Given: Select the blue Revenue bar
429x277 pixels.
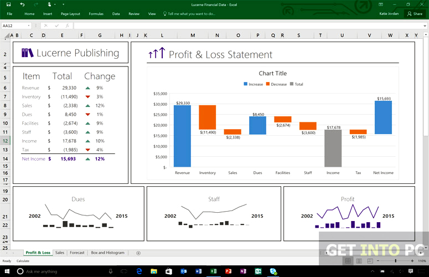Looking at the screenshot, I should pyautogui.click(x=182, y=136).
